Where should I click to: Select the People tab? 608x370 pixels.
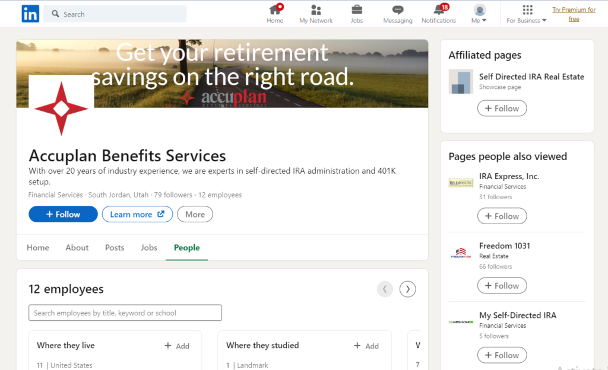187,248
